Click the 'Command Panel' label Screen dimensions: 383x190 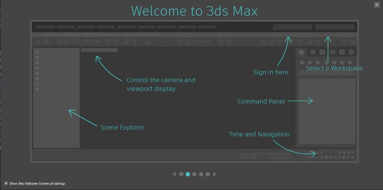tap(261, 101)
